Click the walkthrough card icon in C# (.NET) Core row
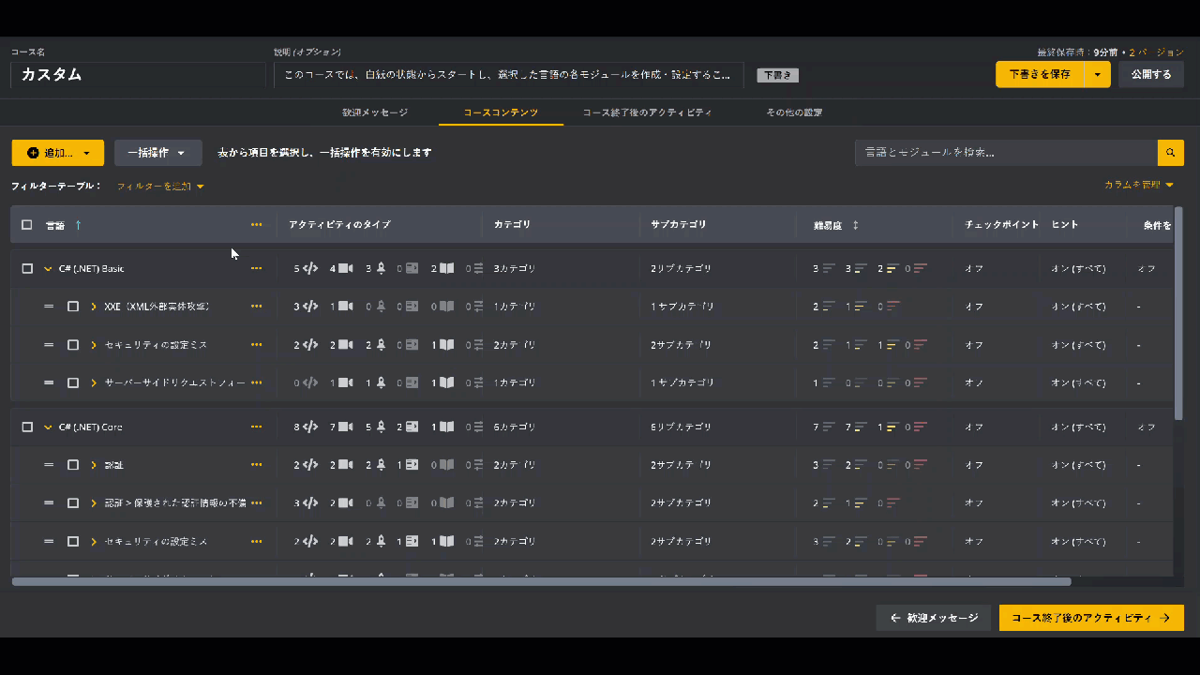The width and height of the screenshot is (1200, 675). tap(412, 427)
